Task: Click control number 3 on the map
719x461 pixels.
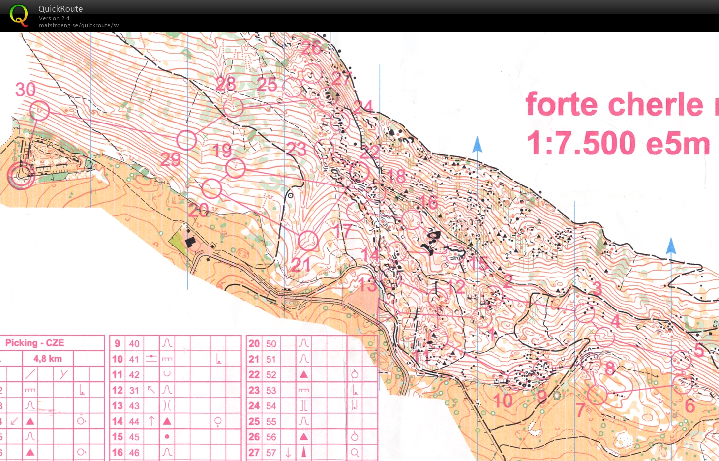Action: [598, 288]
